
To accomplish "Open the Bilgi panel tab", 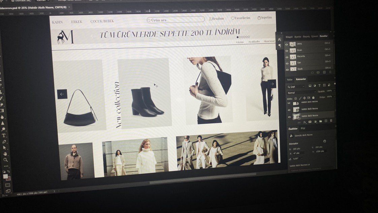I will pos(303,128).
